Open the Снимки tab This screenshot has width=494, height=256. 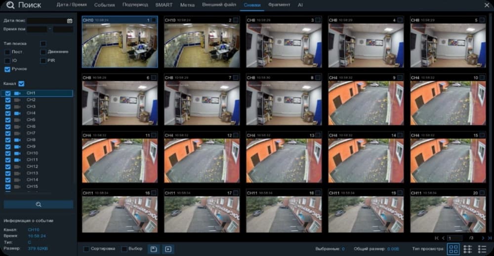tap(252, 5)
